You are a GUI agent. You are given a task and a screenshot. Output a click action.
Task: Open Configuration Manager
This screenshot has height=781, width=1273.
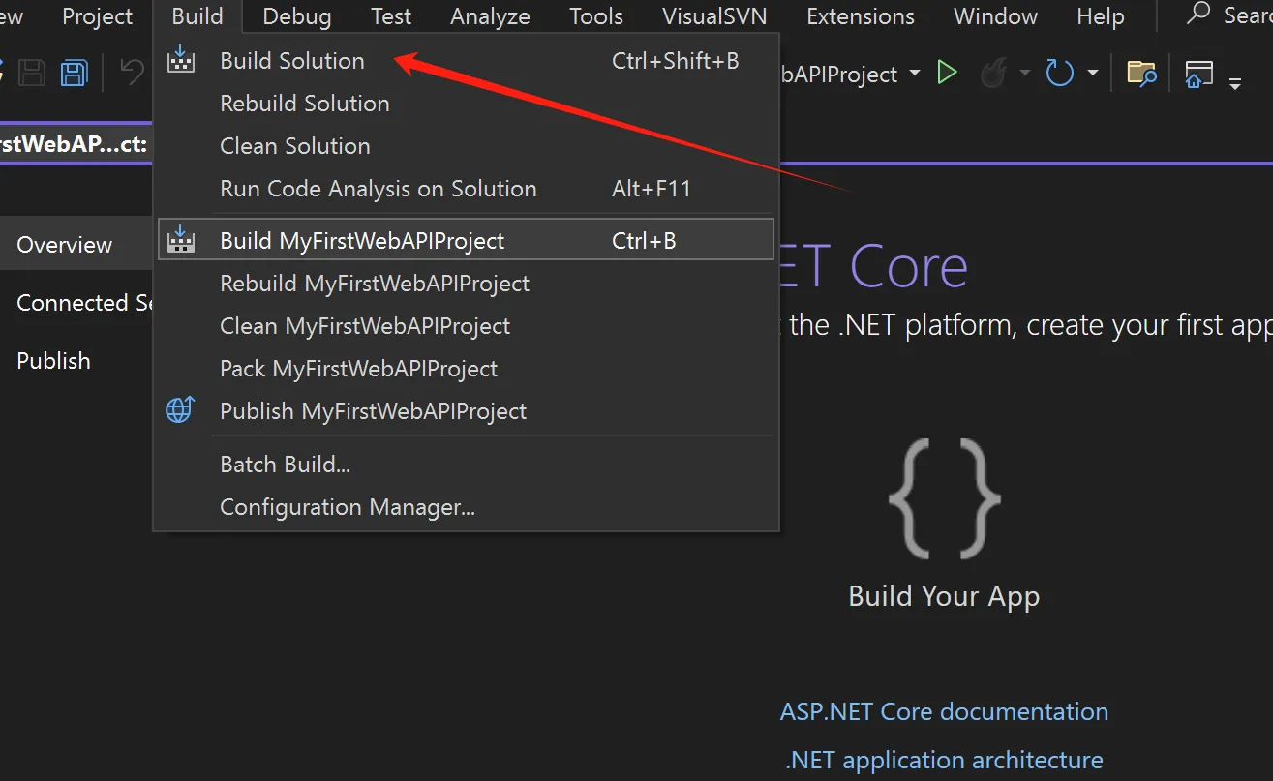pos(466,506)
